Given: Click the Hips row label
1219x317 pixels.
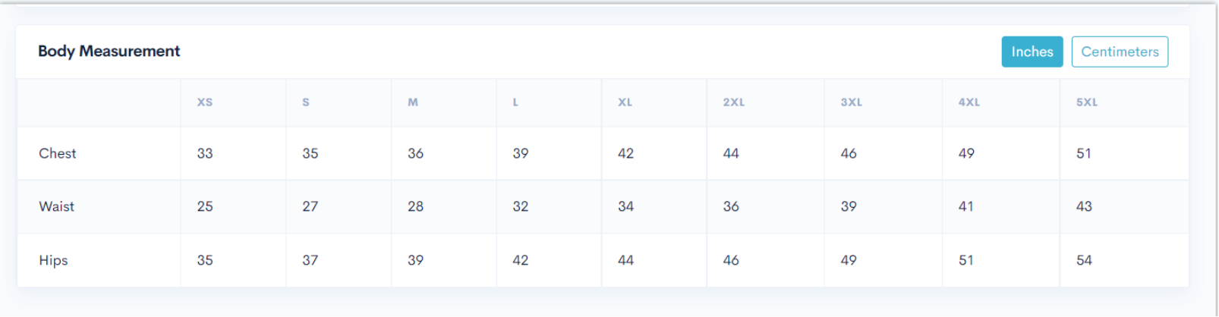Looking at the screenshot, I should tap(53, 260).
